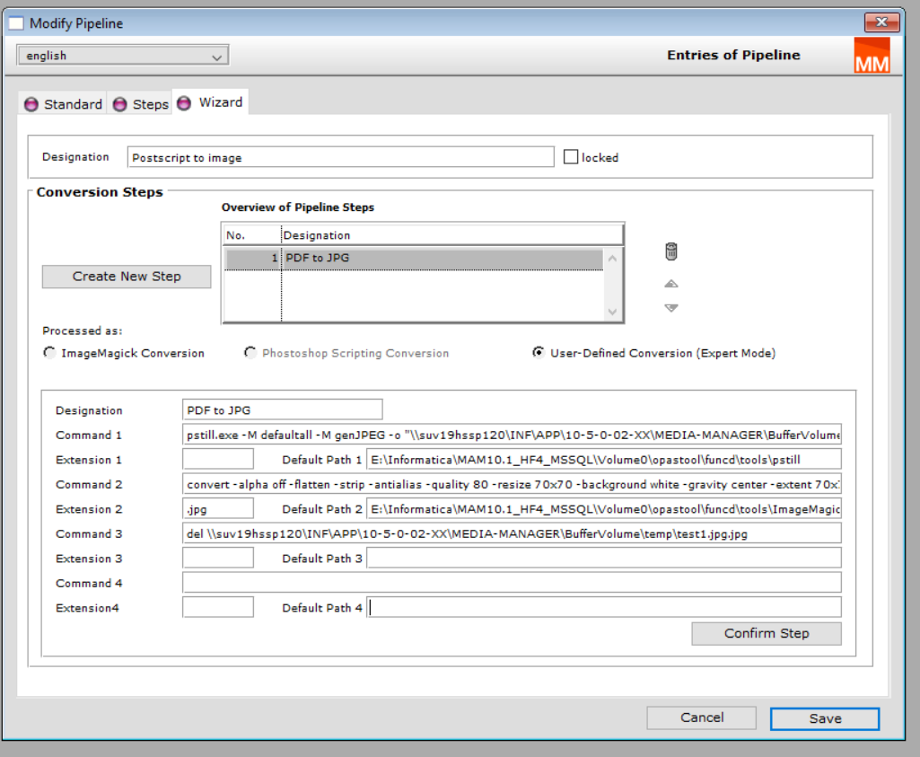Click the Postscript to image designation field

tap(340, 157)
